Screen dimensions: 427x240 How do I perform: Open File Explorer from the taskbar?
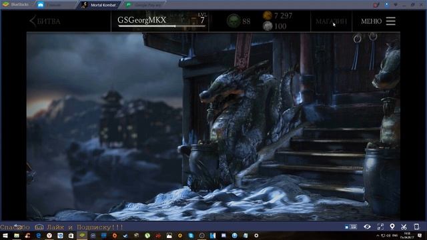[17, 235]
